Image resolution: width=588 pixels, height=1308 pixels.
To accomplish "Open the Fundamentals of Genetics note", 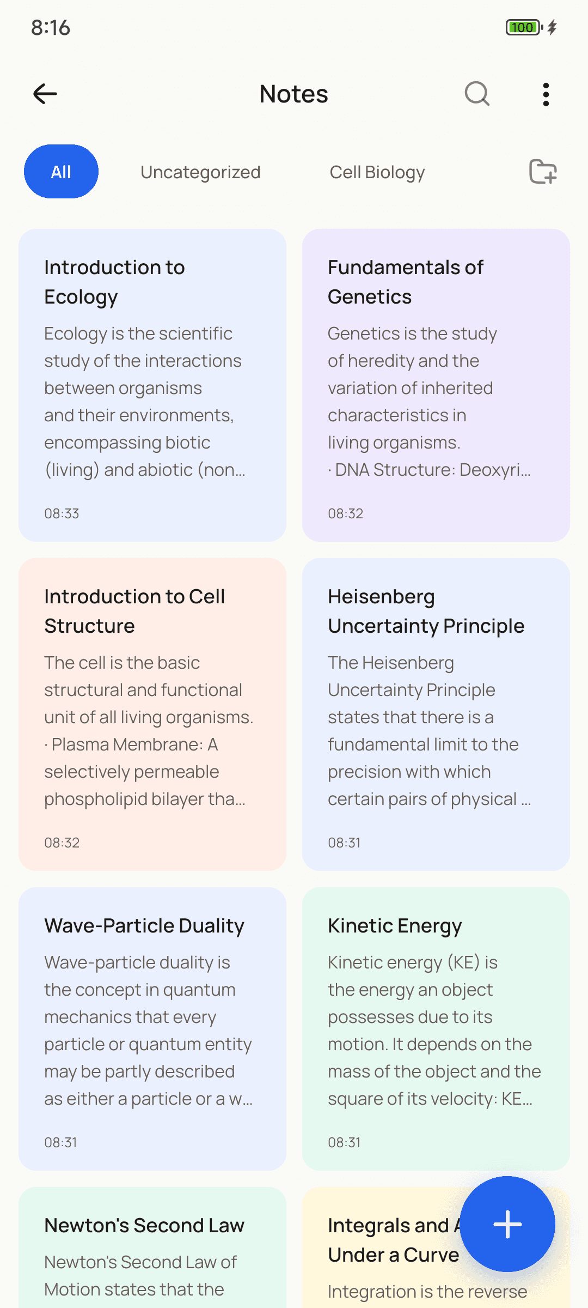I will pos(436,385).
